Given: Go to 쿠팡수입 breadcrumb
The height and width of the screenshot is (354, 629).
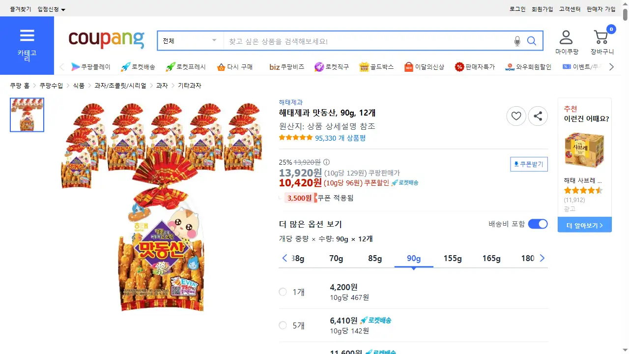Looking at the screenshot, I should pyautogui.click(x=51, y=86).
